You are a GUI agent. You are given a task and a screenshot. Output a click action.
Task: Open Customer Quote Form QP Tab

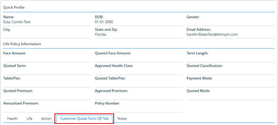(x=84, y=119)
